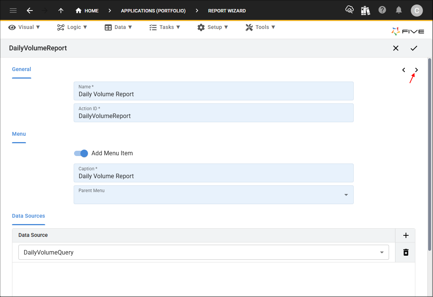Open the Logic menu
Viewport: 433px width, 297px height.
click(x=72, y=27)
